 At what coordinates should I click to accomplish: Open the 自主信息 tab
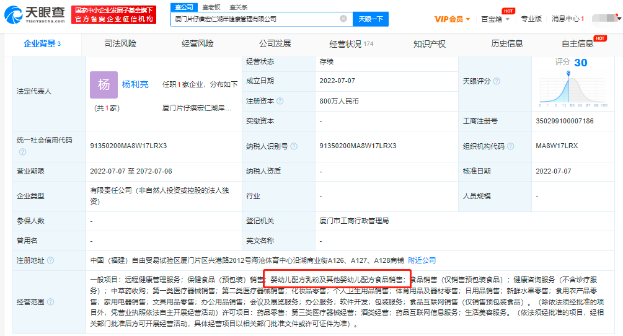coord(577,43)
